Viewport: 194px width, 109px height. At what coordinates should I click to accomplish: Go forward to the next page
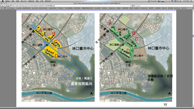click(x=5, y=6)
